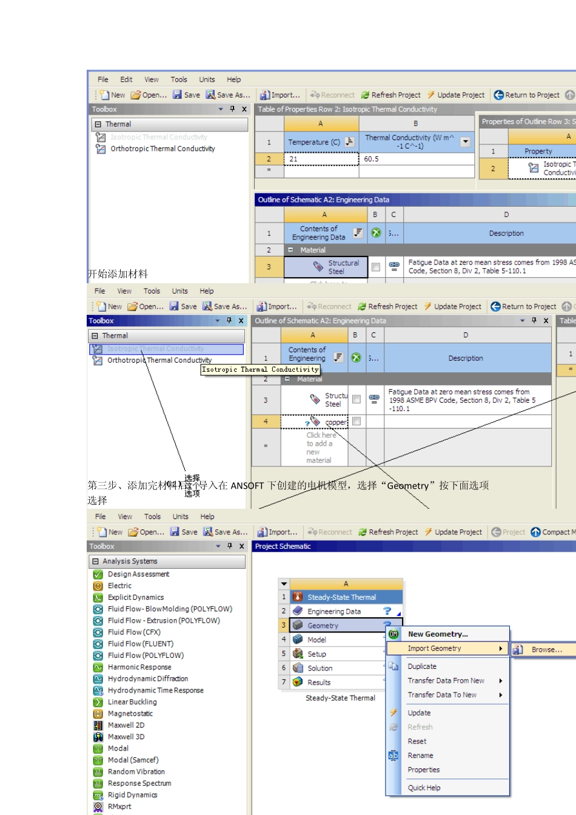This screenshot has height=815, width=576.
Task: Collapse Material group in top outline
Action: [x=290, y=250]
